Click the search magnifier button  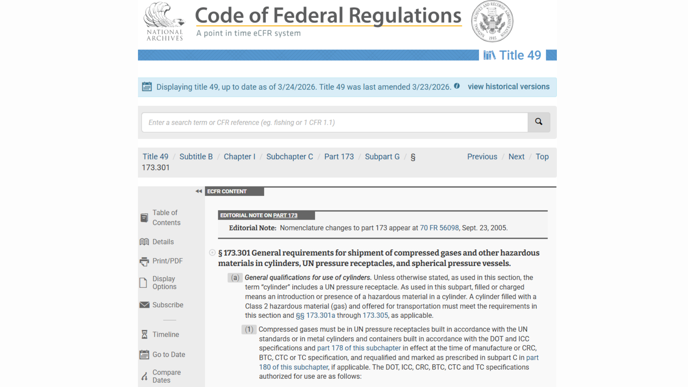539,122
